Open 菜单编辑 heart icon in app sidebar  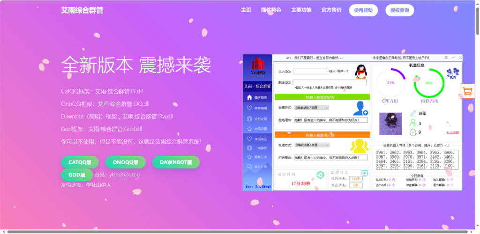point(249,108)
